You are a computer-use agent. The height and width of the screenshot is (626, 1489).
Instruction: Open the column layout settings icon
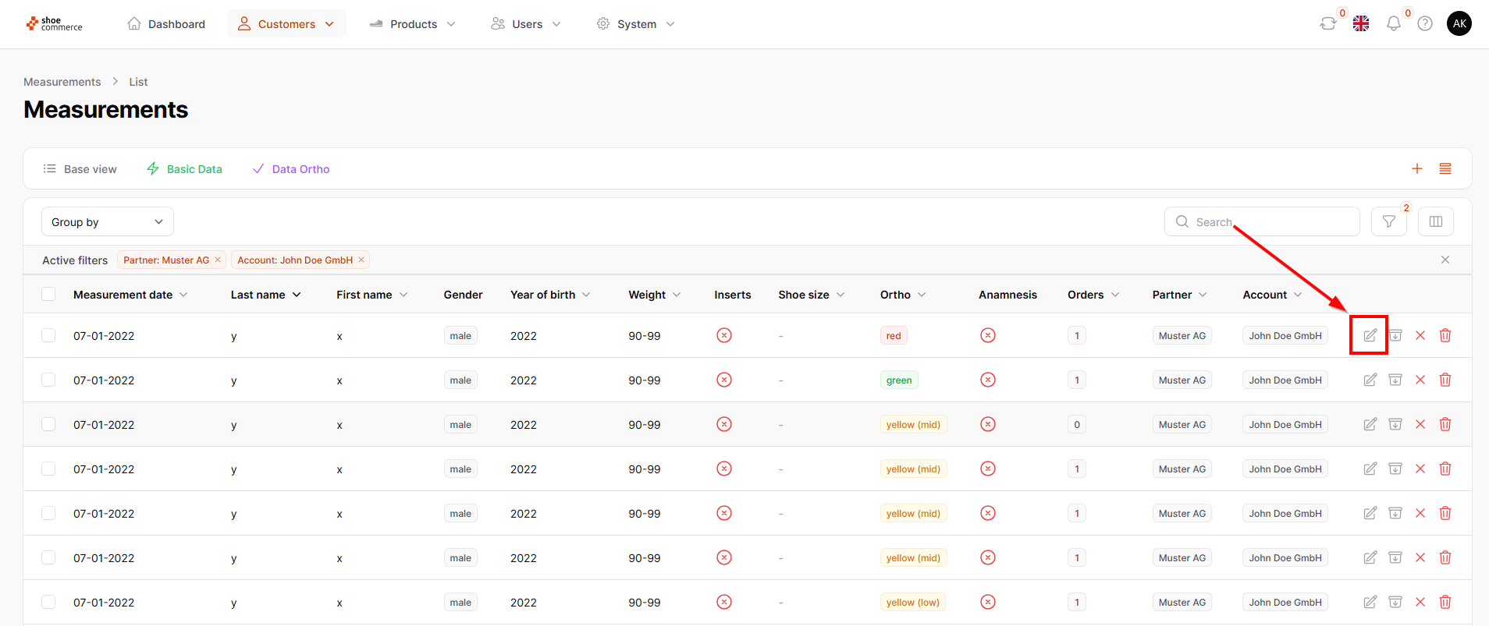click(1435, 222)
